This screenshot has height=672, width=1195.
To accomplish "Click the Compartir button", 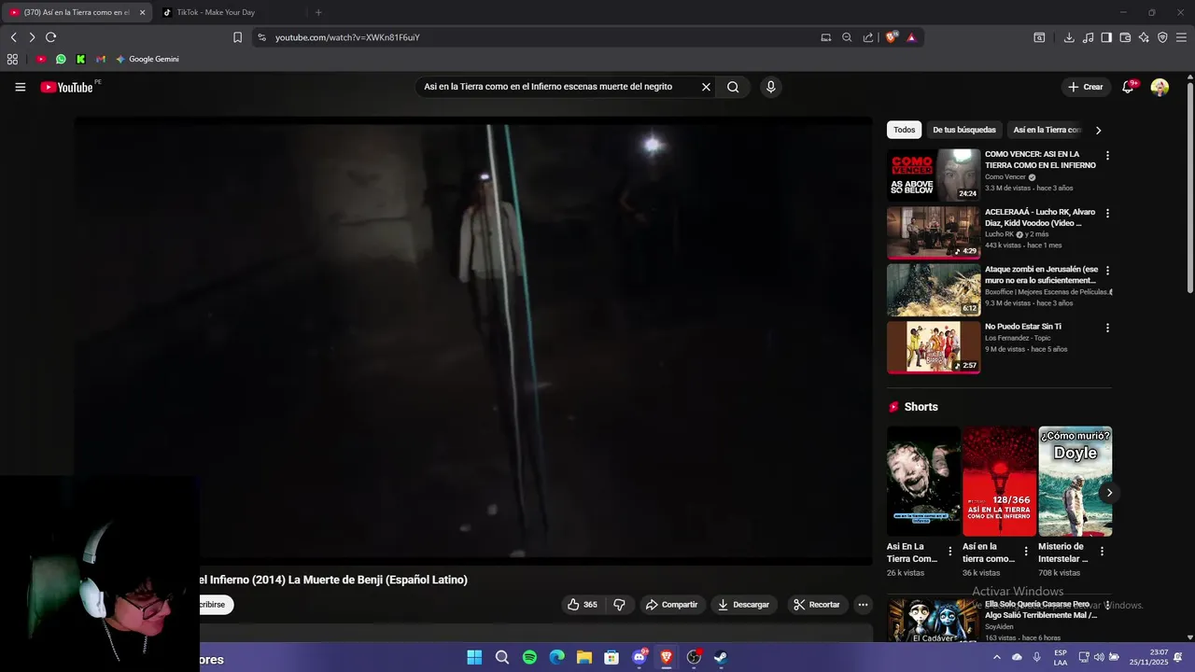I will pos(672,605).
